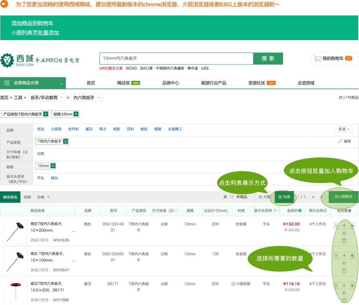This screenshot has width=359, height=305.
Task: Decrease quantity of MVH547 with minus
Action: pyautogui.click(x=336, y=255)
